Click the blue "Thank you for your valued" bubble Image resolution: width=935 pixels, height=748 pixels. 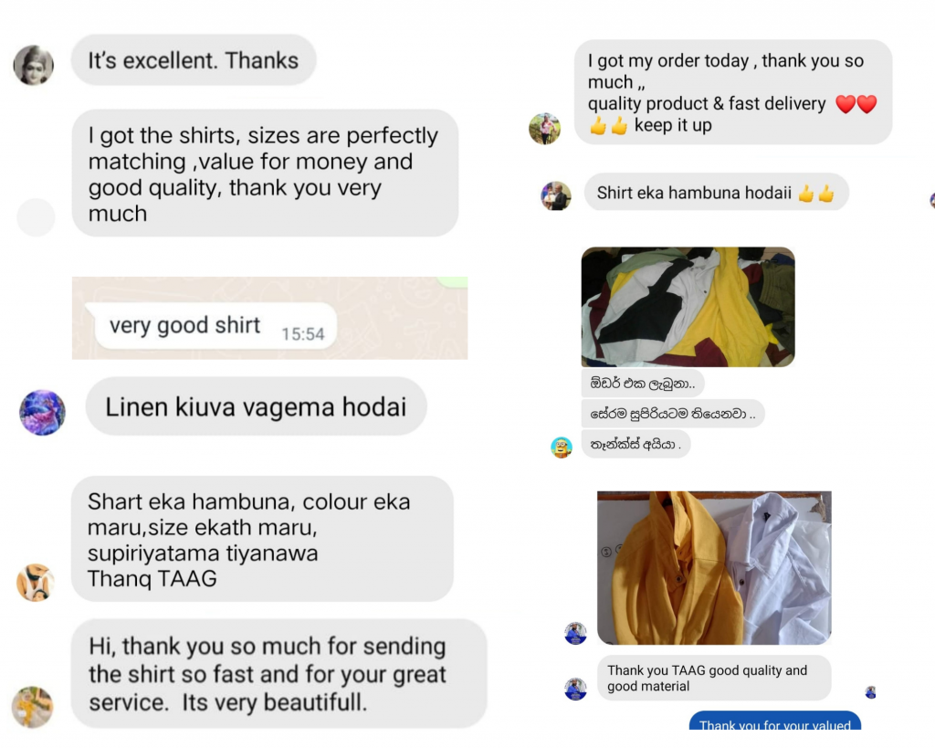774,721
